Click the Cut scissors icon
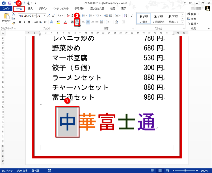Screen dimensions: 212x173 point(13,14)
